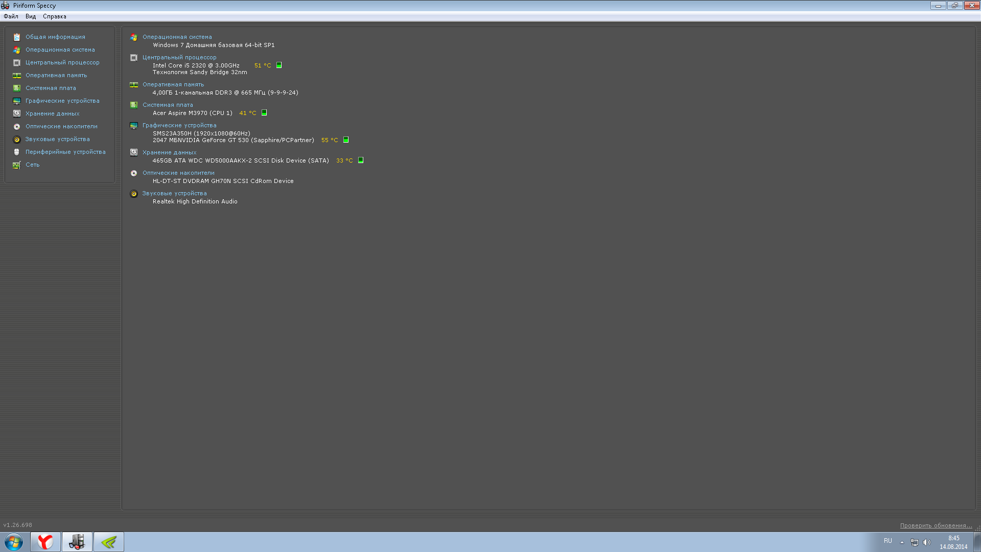This screenshot has height=552, width=981.
Task: Select Общая информация in sidebar
Action: coord(55,37)
